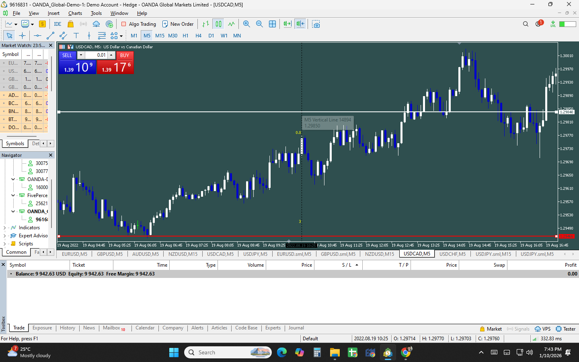Image resolution: width=579 pixels, height=362 pixels.
Task: Open the Charts menu
Action: point(75,13)
